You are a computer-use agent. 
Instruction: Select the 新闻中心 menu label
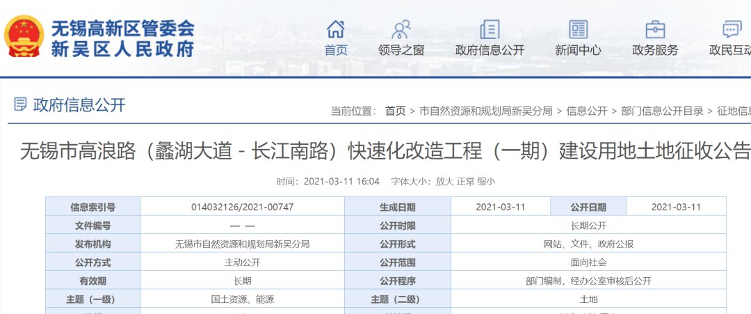coord(578,50)
